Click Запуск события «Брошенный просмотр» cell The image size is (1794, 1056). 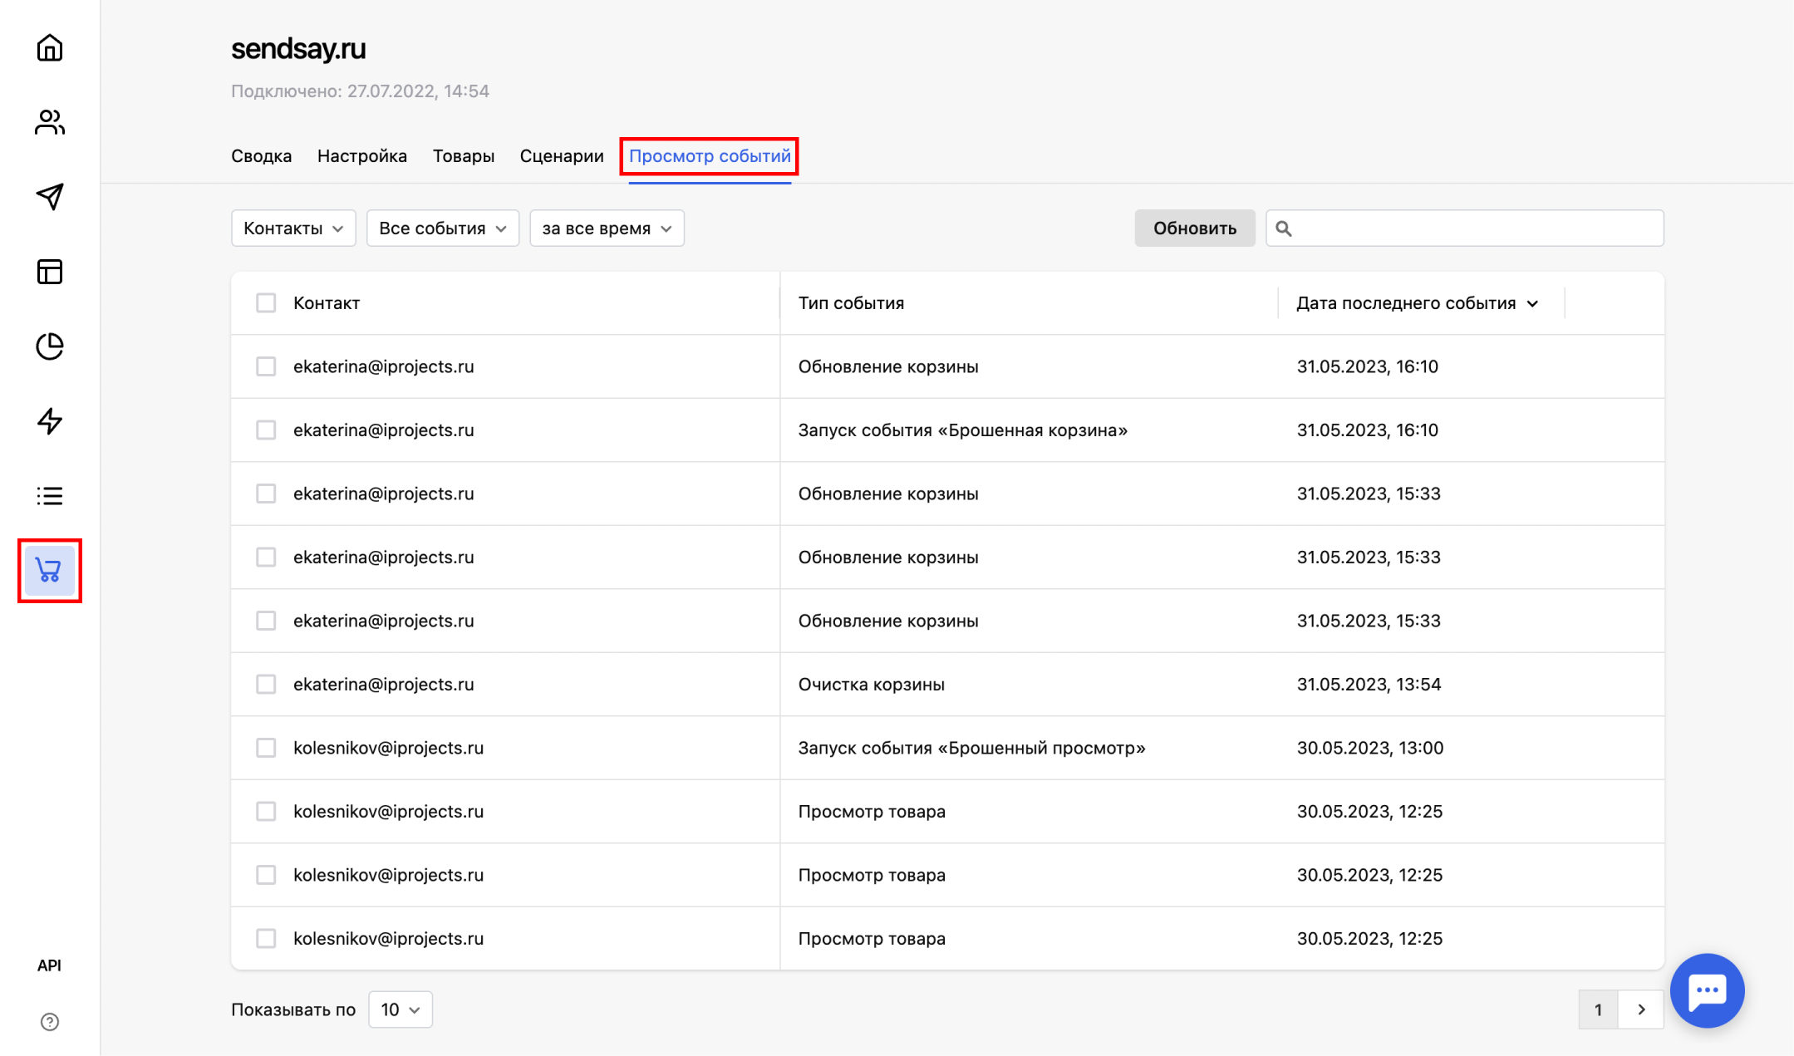[972, 748]
